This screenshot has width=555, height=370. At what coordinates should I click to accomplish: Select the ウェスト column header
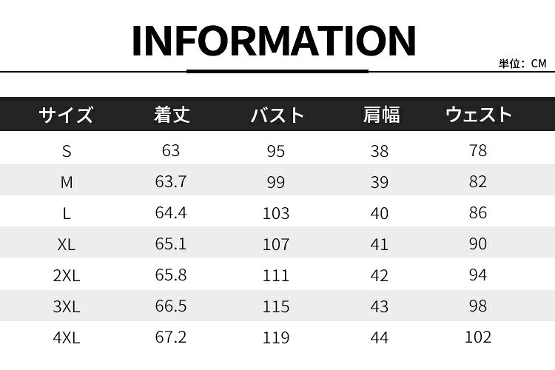[x=478, y=115]
